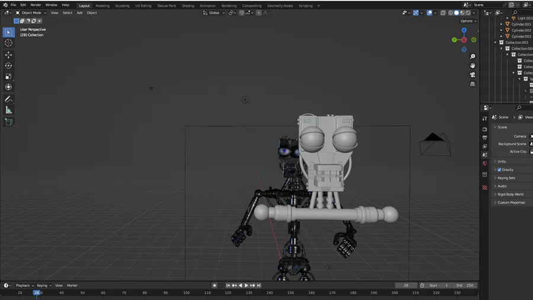Click the zoom view magnifier icon
This screenshot has height=300, width=533.
tap(473, 56)
